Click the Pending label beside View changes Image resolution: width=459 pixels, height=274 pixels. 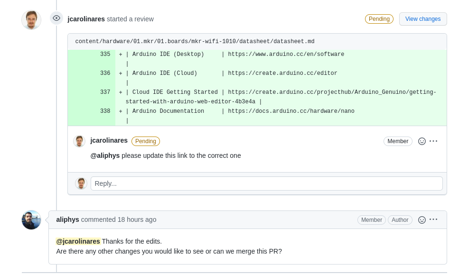click(379, 19)
